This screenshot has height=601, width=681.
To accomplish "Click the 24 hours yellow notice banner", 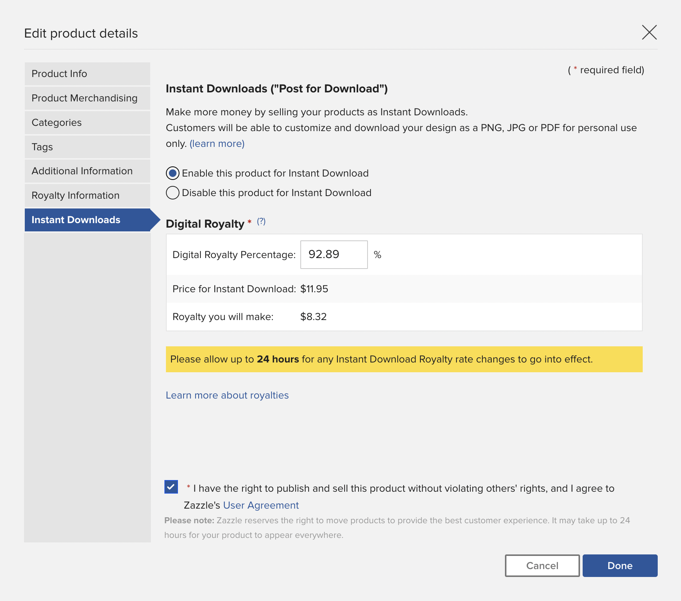I will pyautogui.click(x=404, y=359).
